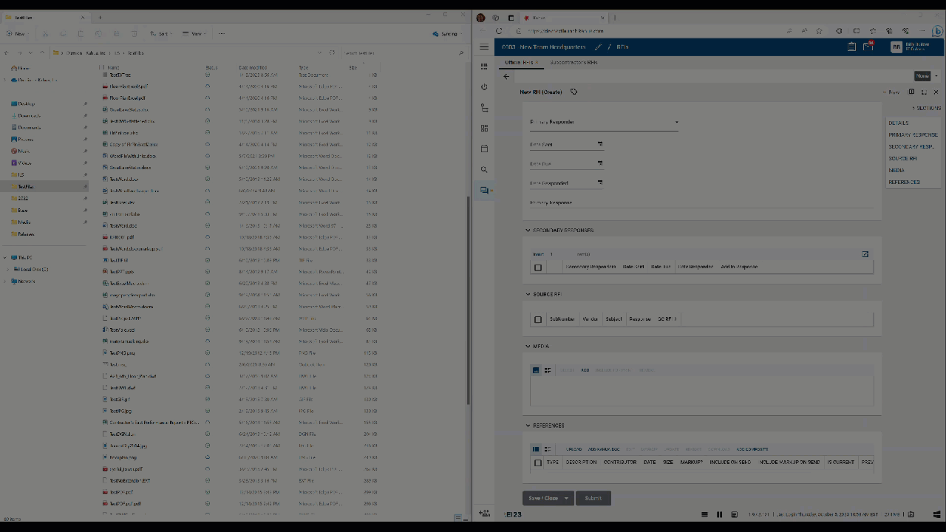The image size is (946, 532).
Task: Check the Source RFI select-all checkbox
Action: pyautogui.click(x=538, y=319)
